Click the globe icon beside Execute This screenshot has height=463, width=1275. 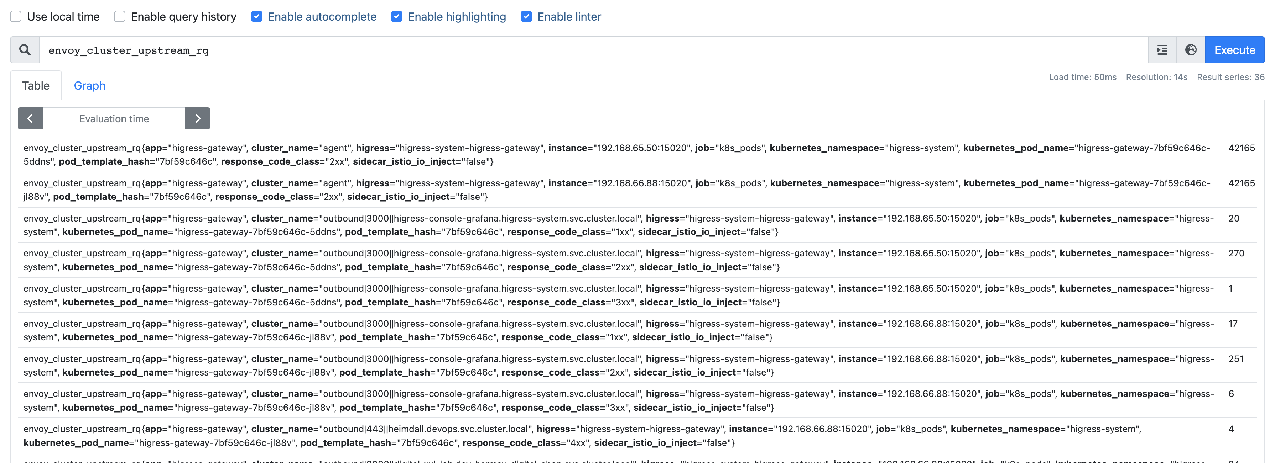tap(1190, 50)
